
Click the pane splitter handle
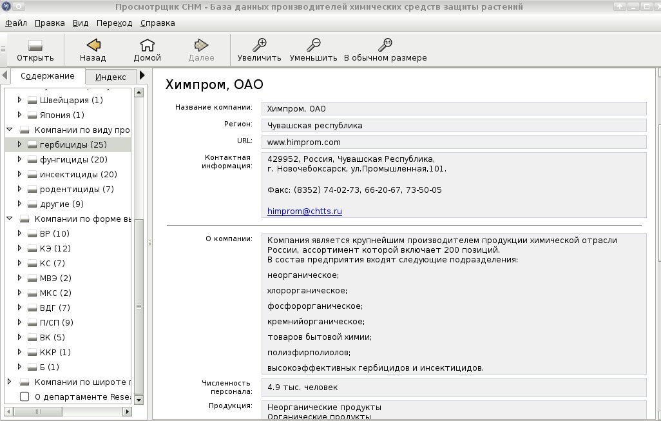pos(149,244)
